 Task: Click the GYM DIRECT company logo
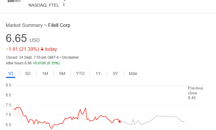pyautogui.click(x=16, y=2)
